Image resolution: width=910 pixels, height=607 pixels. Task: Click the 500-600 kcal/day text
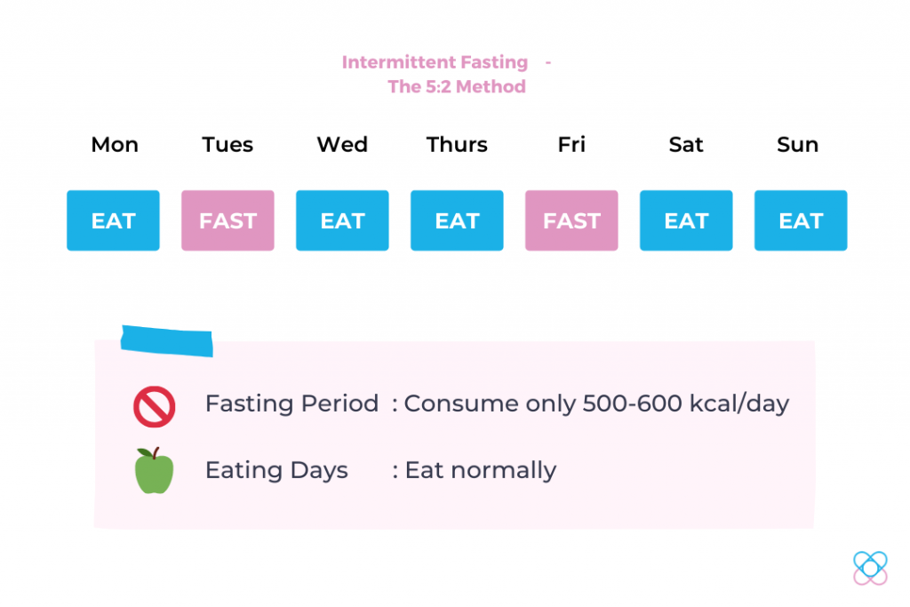click(x=686, y=403)
